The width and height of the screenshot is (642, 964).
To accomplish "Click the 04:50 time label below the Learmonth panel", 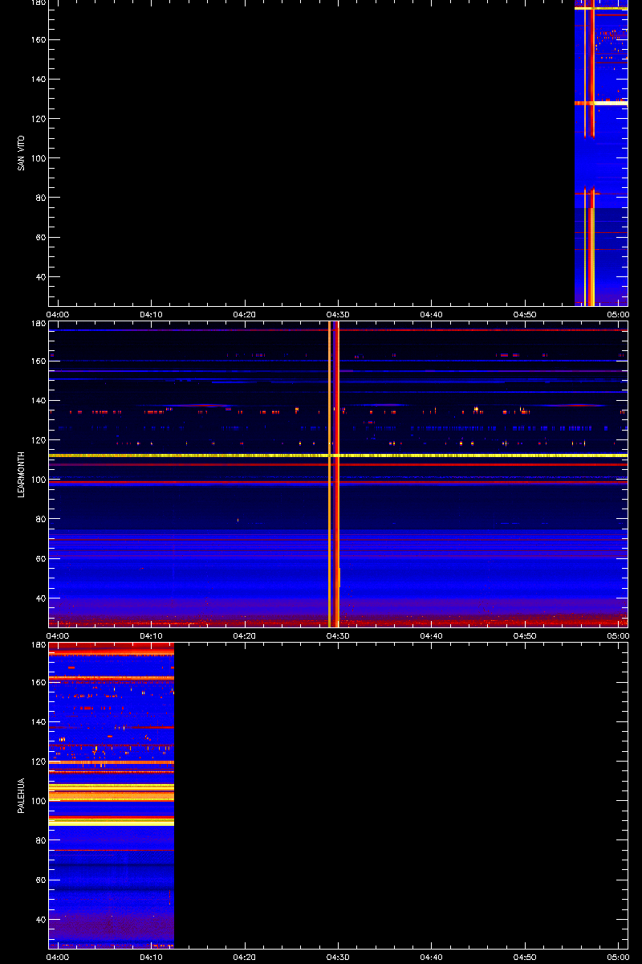I will click(x=525, y=635).
